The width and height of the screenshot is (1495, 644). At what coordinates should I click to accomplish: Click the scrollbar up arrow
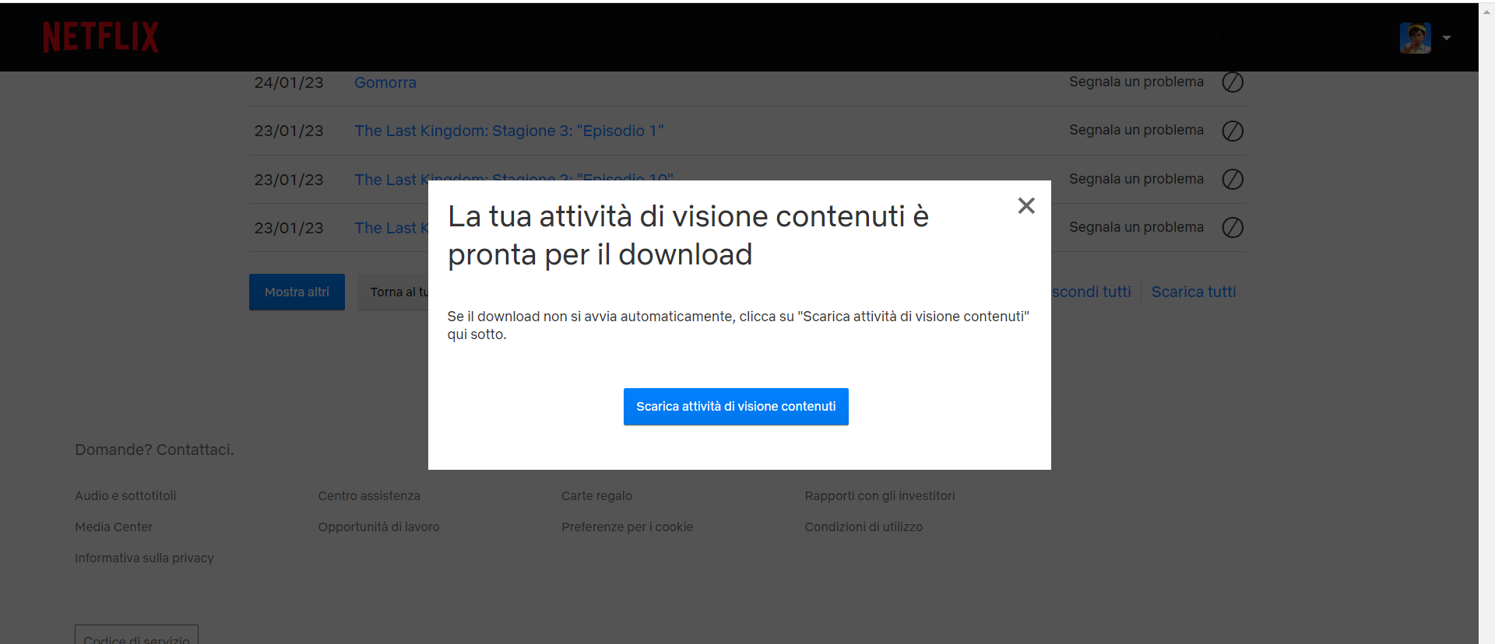pyautogui.click(x=1486, y=11)
